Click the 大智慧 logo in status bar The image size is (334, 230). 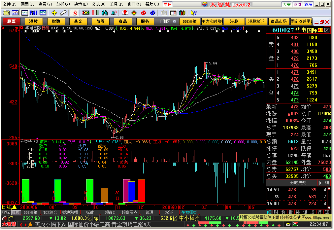(x=9, y=224)
